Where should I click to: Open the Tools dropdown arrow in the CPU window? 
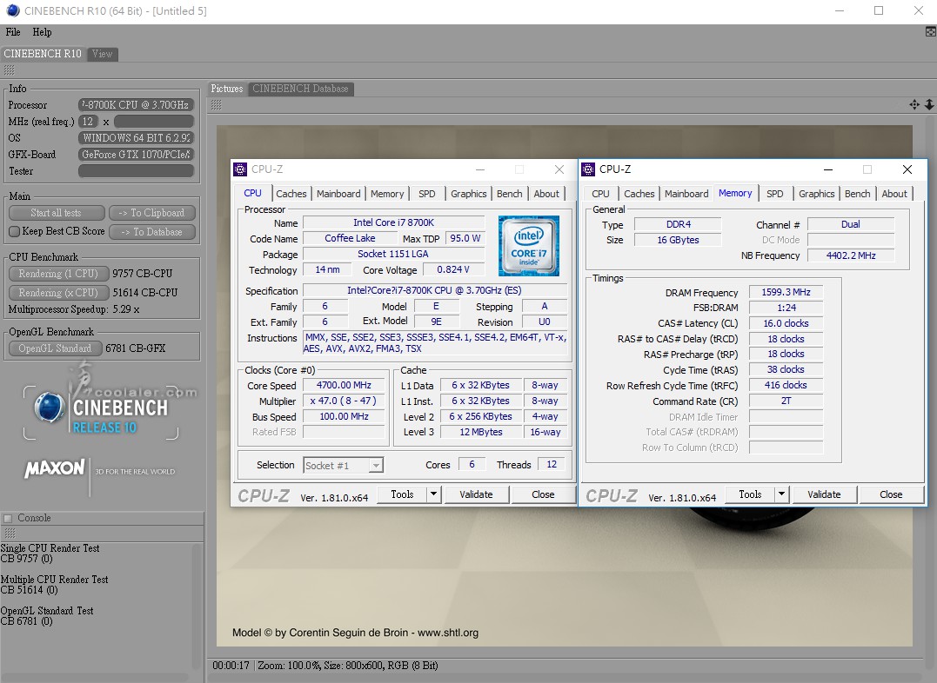tap(433, 494)
